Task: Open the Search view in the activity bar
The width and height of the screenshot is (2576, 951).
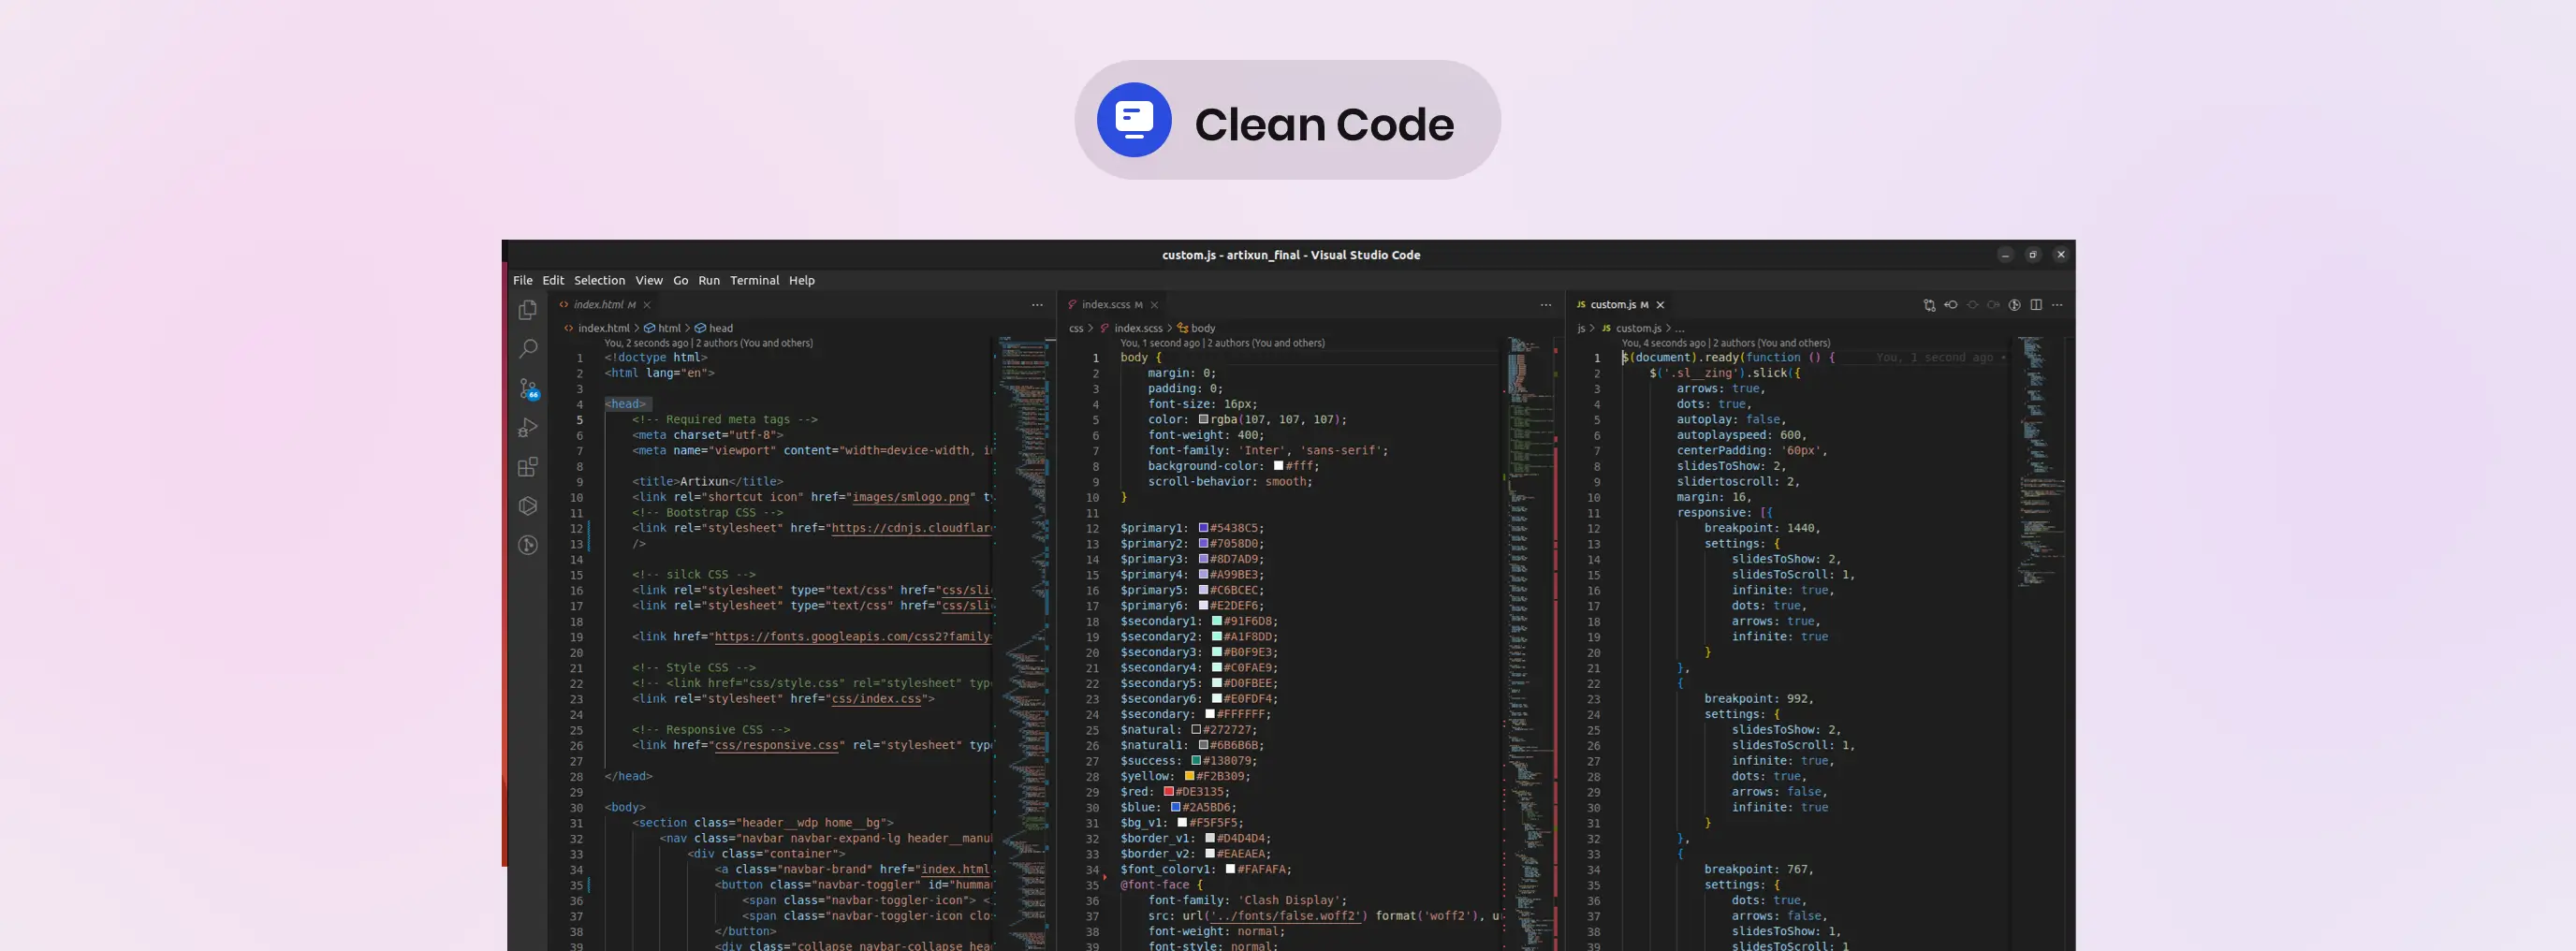Action: tap(528, 349)
